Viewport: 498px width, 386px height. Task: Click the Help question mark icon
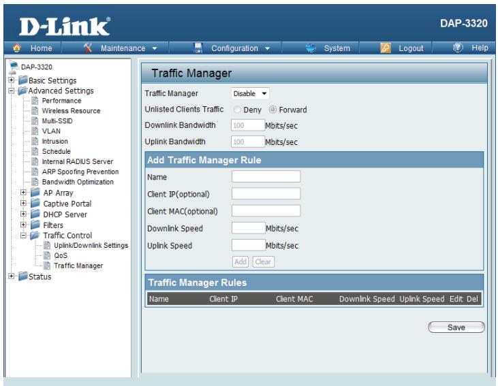(x=458, y=48)
